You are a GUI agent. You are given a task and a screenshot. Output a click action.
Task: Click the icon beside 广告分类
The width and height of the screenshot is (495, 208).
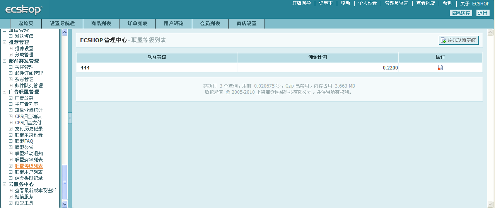pyautogui.click(x=11, y=98)
